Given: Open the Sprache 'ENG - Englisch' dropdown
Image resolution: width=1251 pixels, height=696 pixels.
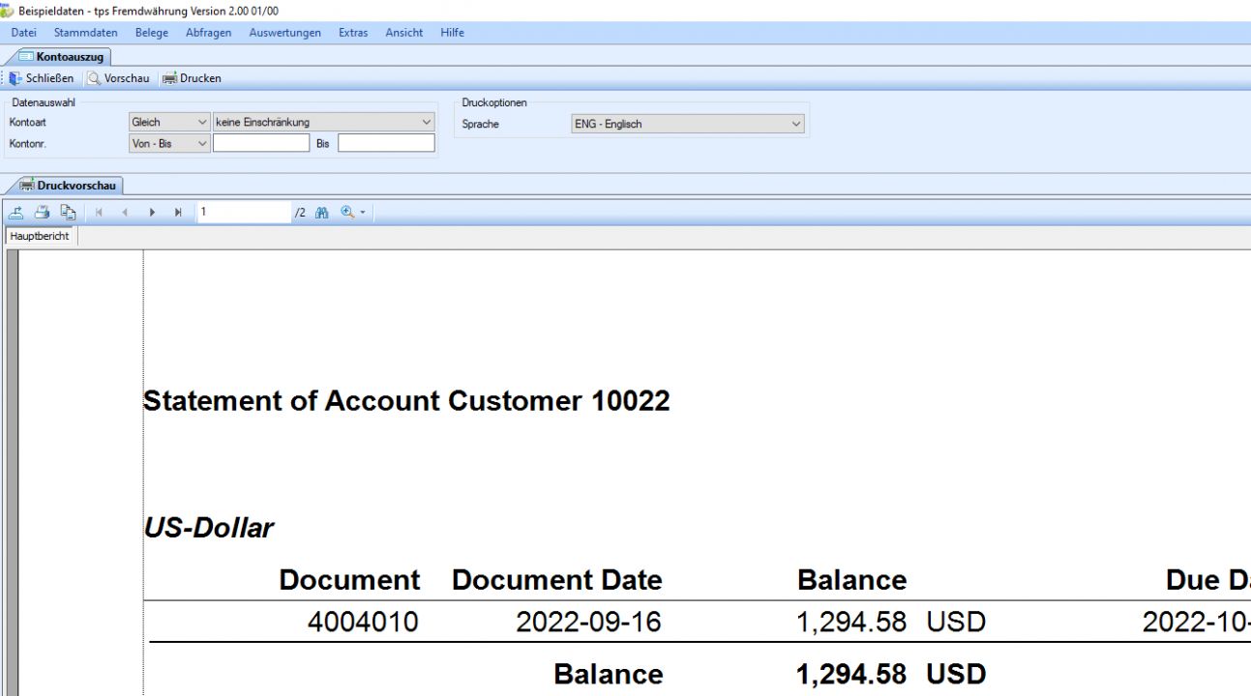Looking at the screenshot, I should 795,124.
